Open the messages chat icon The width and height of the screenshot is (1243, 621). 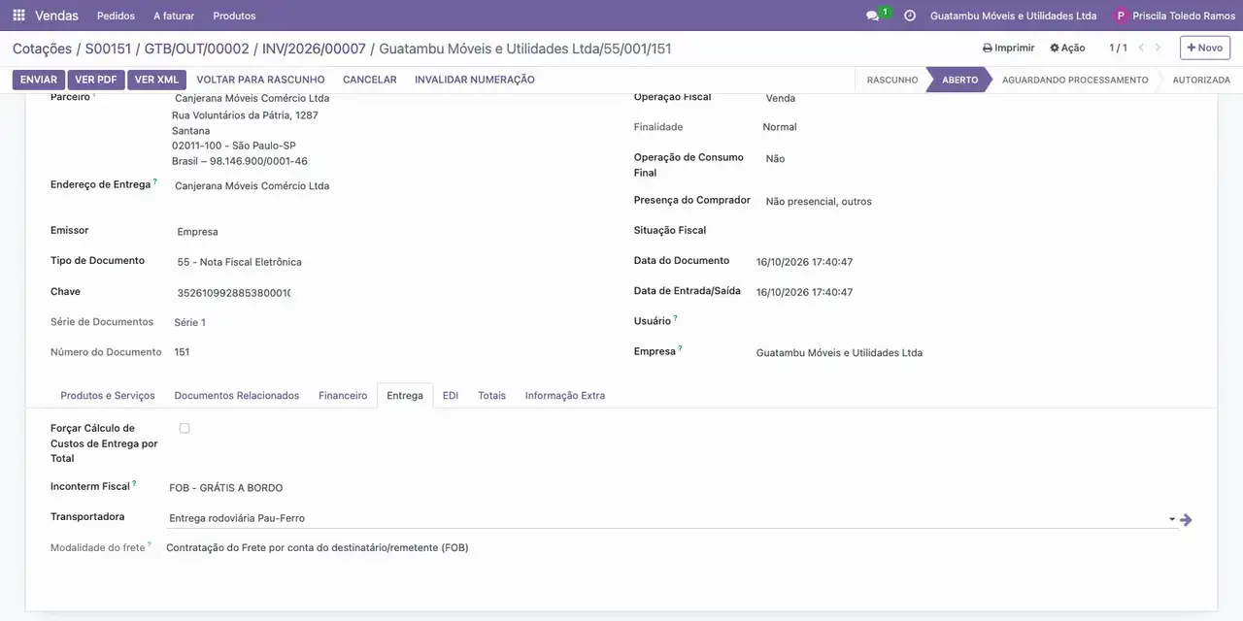click(872, 16)
